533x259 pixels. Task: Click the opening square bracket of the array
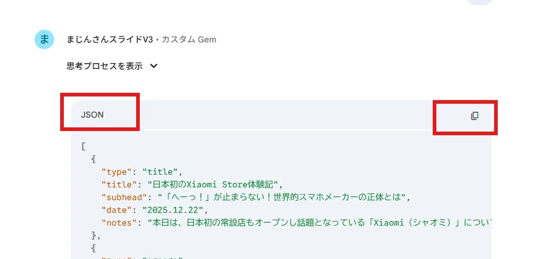point(84,147)
